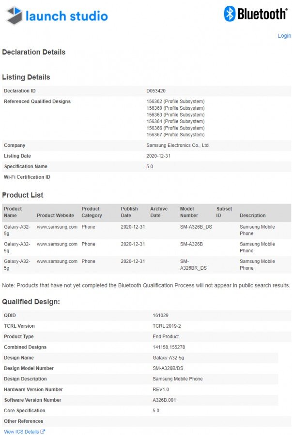292x435 pixels.
Task: Click the Launch Studio logo icon
Action: click(14, 15)
